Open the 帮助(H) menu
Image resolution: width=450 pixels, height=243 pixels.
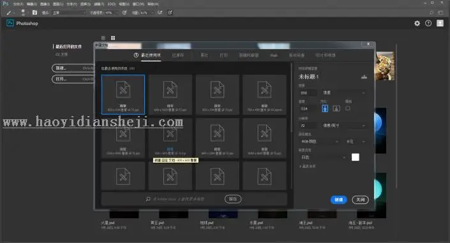tap(153, 4)
